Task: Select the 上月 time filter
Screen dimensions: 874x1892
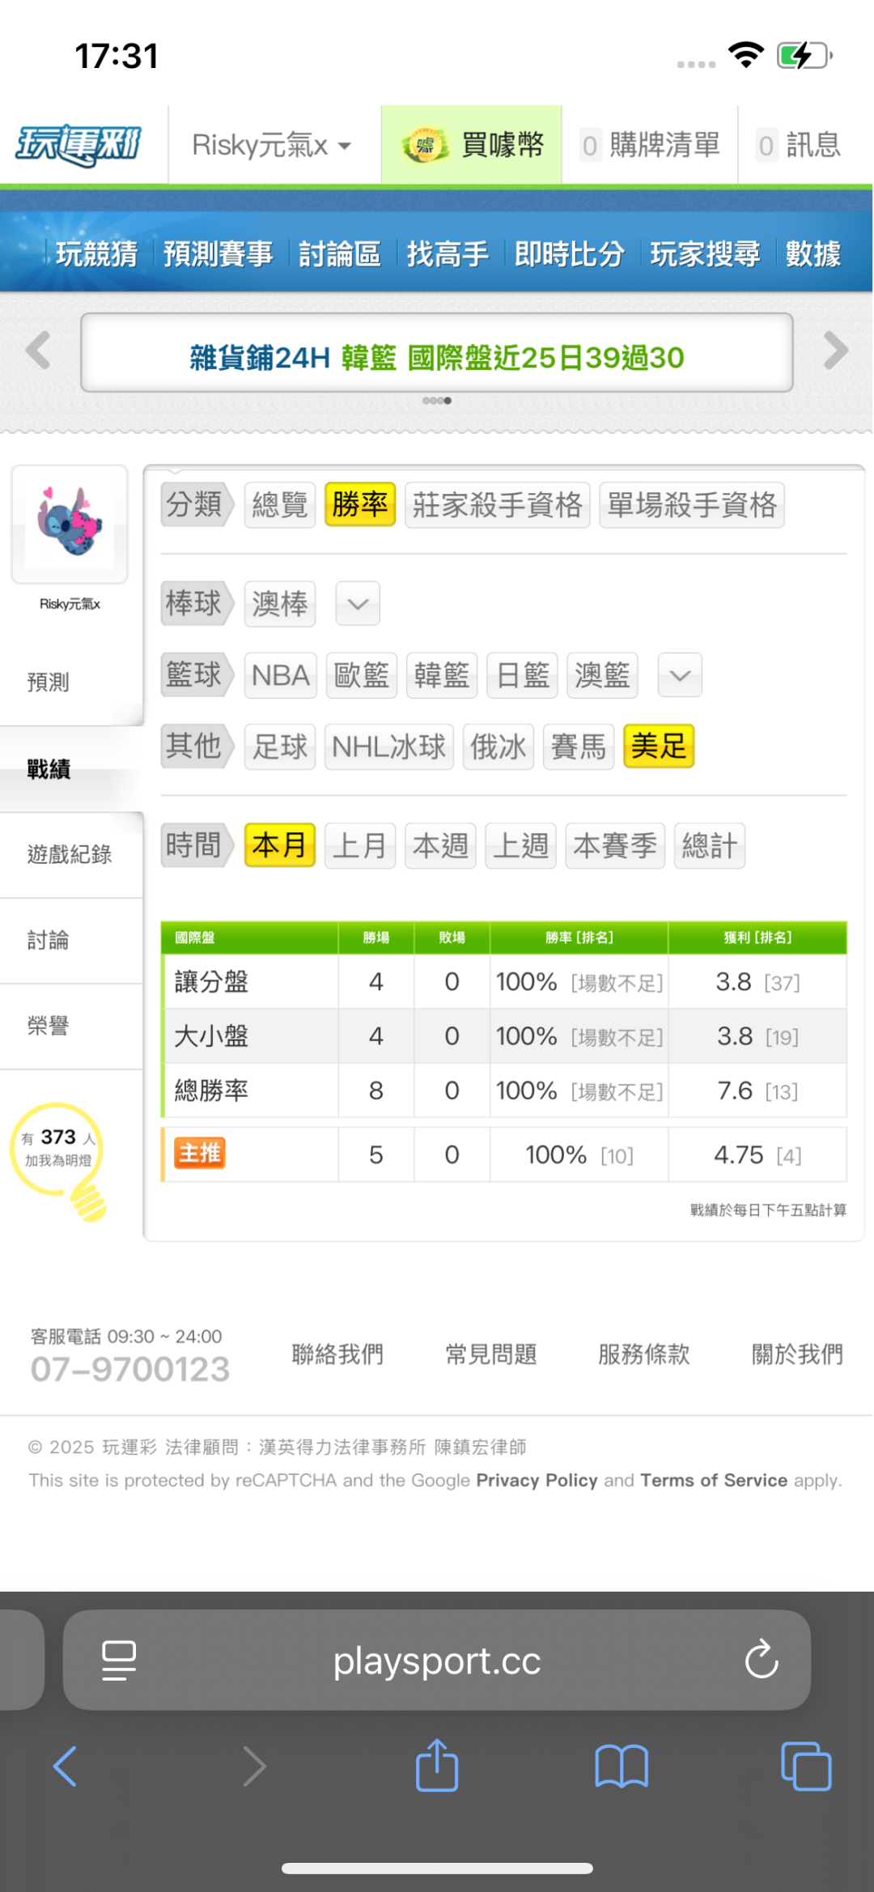Action: [359, 846]
